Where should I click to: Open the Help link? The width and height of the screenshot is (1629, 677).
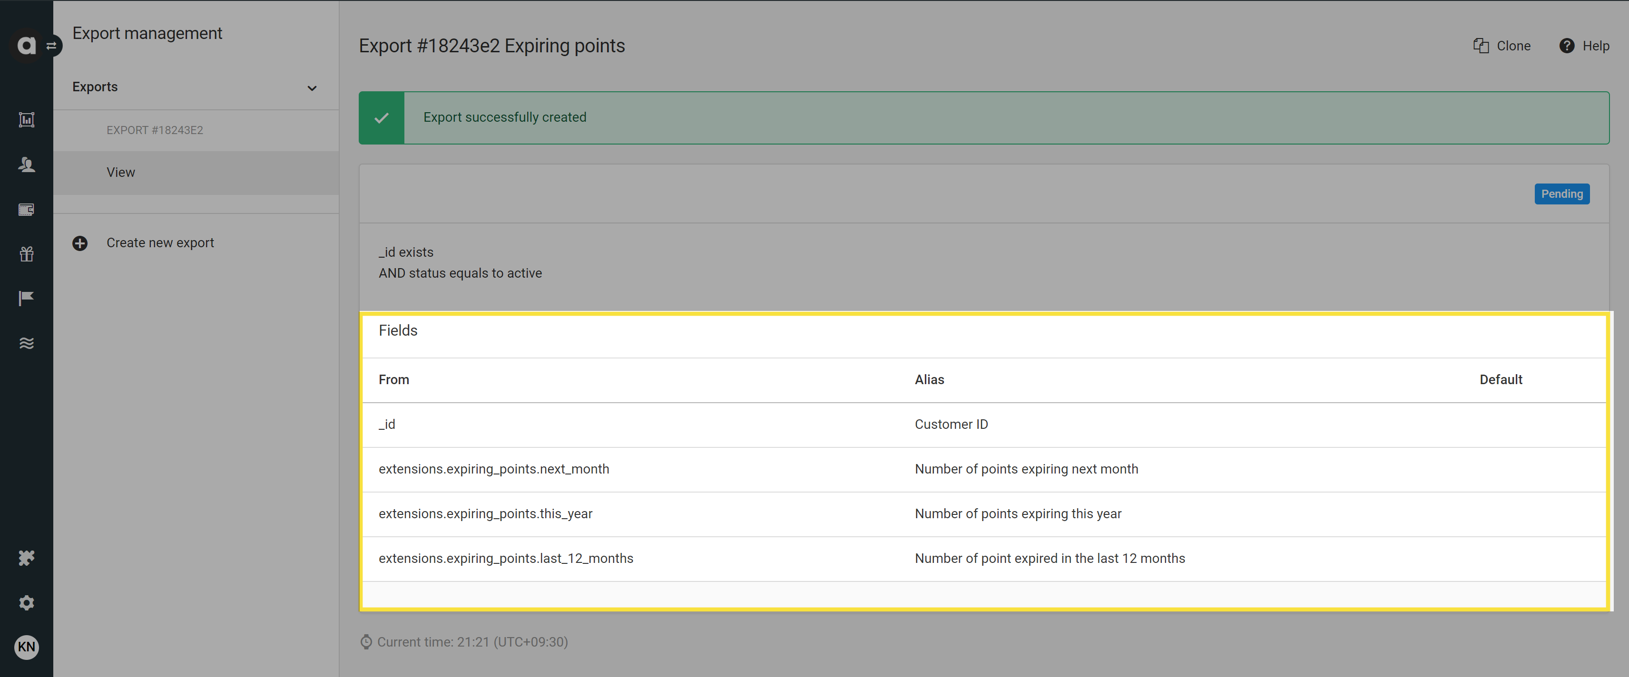tap(1584, 46)
